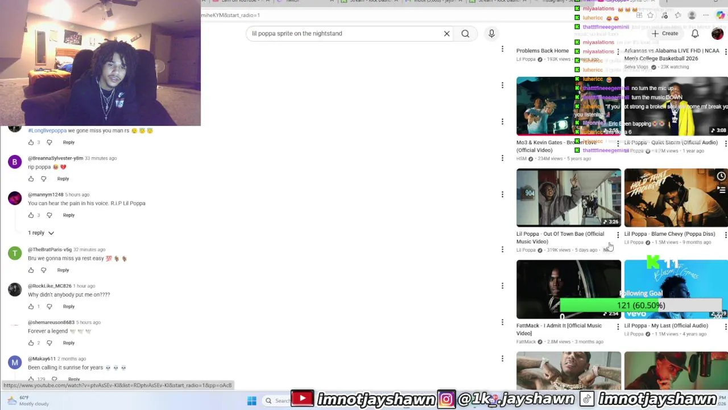The image size is (728, 410).
Task: Click 'Lil Poppa - My Last (Official Audio)' title
Action: point(666,326)
